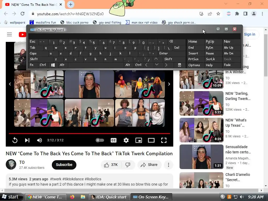Click the red video progress bar

tap(90, 133)
